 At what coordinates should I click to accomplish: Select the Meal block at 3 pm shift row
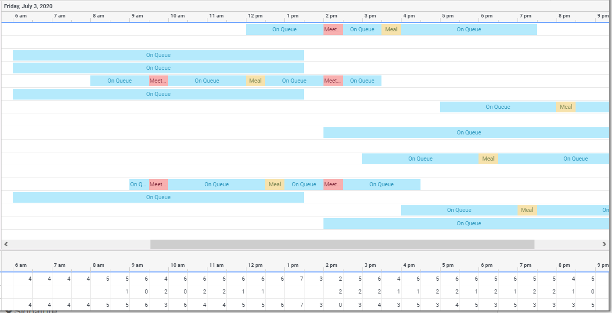[488, 159]
